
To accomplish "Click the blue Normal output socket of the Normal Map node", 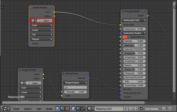I will tap(89, 78).
